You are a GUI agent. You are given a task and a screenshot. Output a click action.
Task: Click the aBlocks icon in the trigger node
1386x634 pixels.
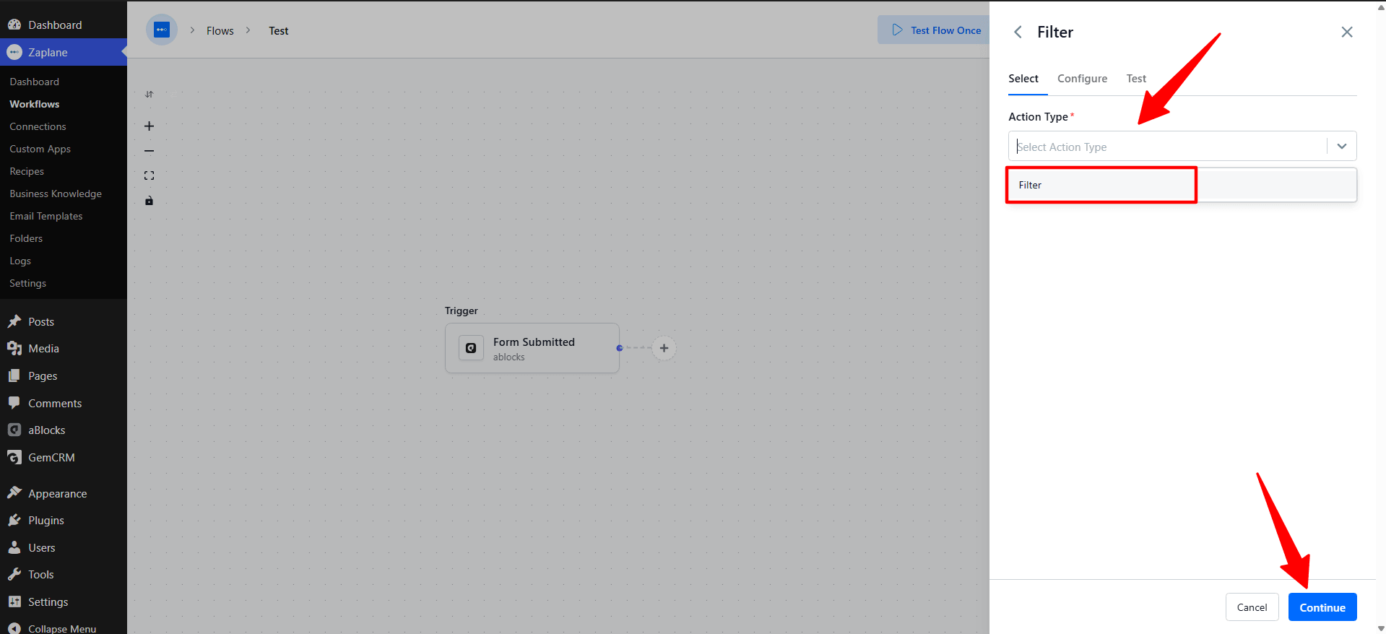click(471, 348)
